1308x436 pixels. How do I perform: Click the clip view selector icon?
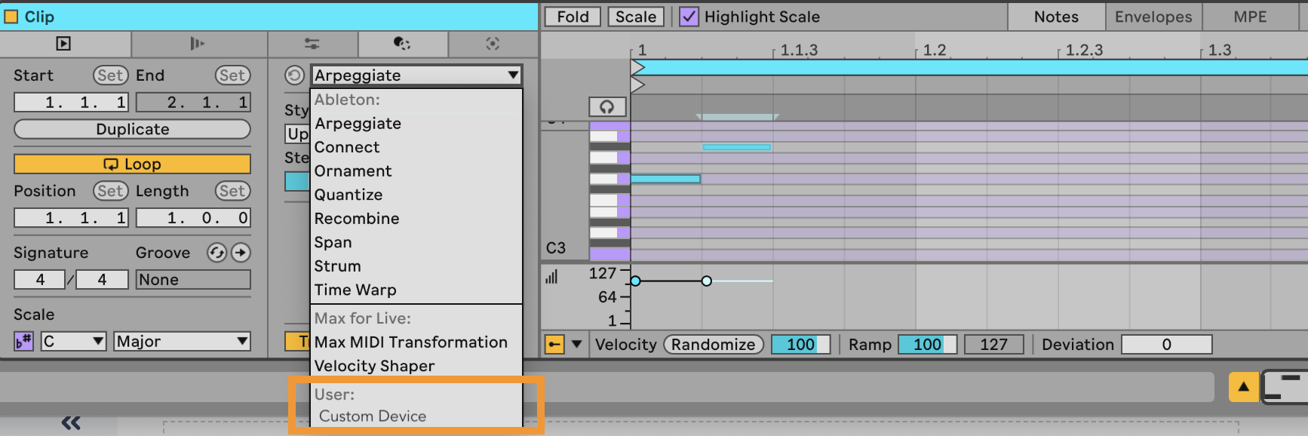coord(1285,387)
